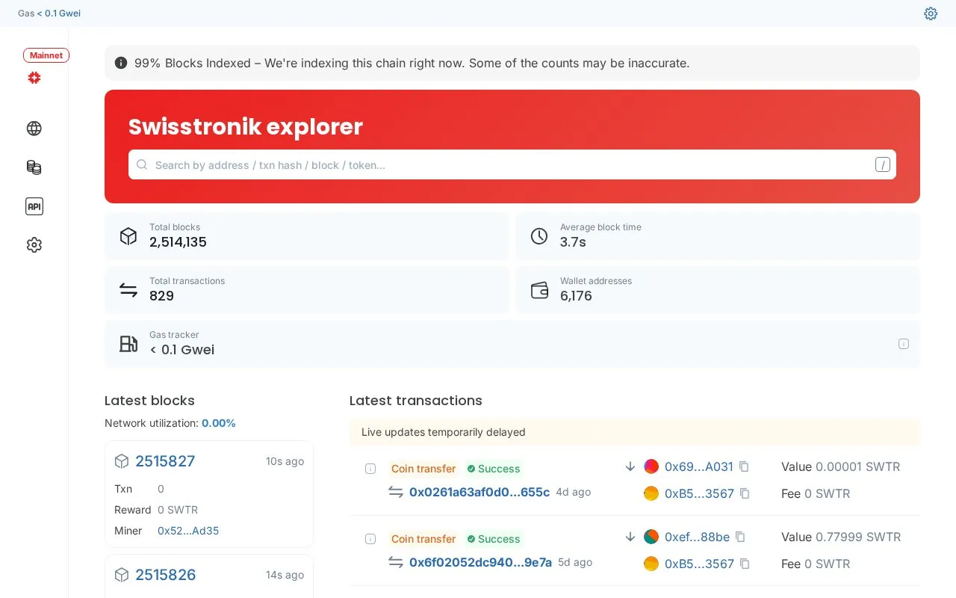Image resolution: width=956 pixels, height=598 pixels.
Task: Open miner address 0x52...Ad35
Action: 188,531
